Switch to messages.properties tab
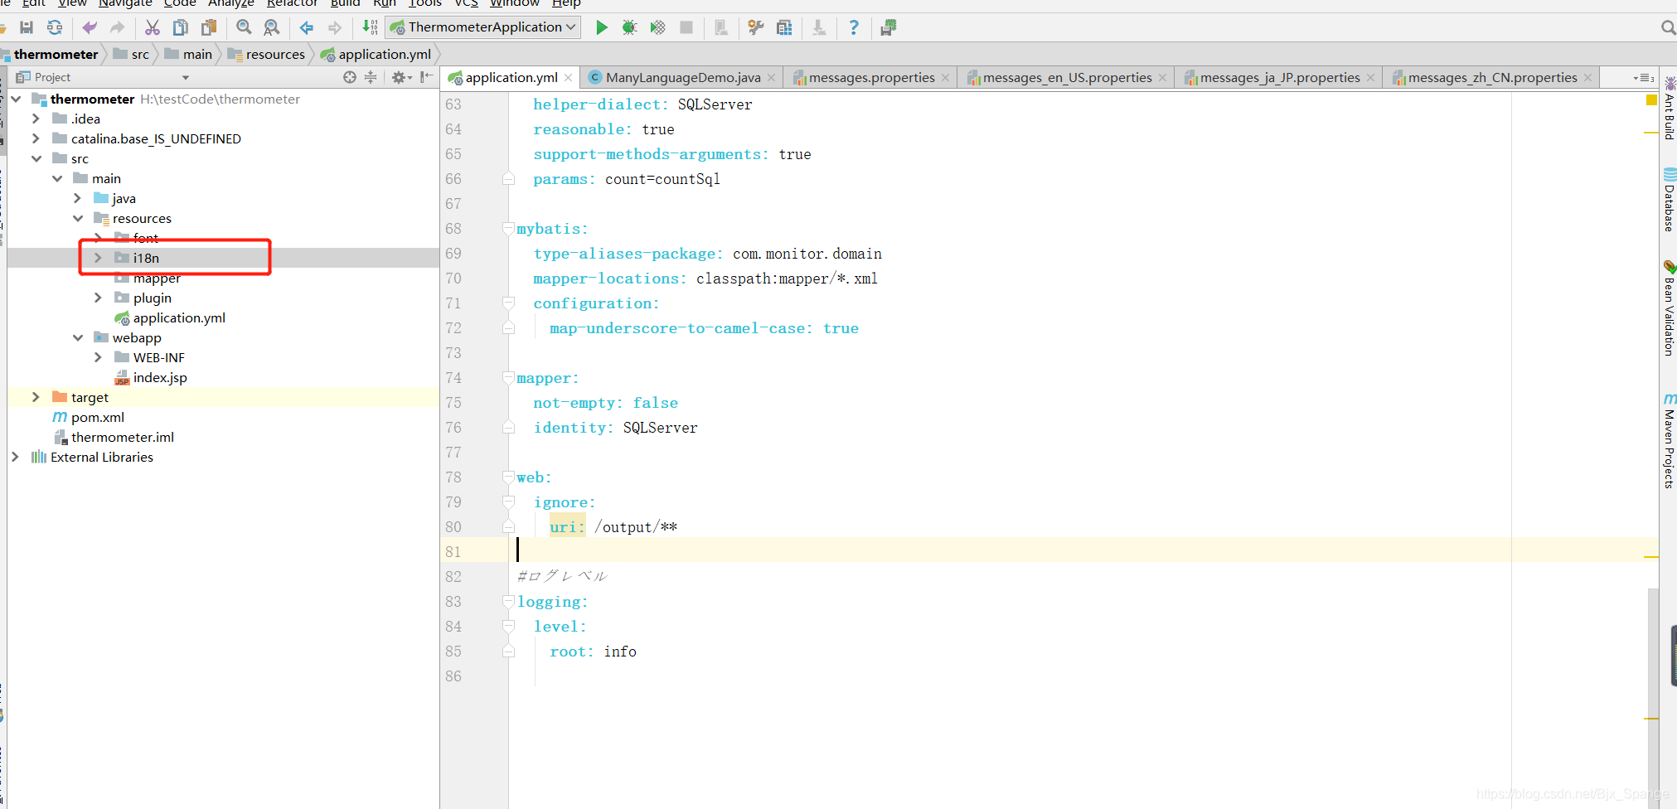The image size is (1677, 809). 870,77
